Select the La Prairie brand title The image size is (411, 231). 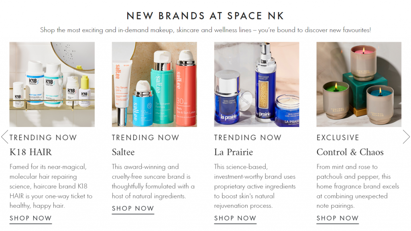point(234,152)
